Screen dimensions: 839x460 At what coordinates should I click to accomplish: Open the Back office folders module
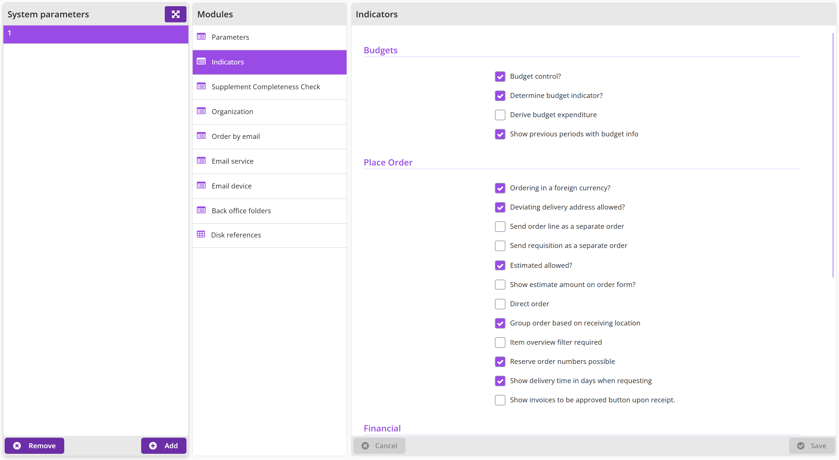(x=269, y=211)
